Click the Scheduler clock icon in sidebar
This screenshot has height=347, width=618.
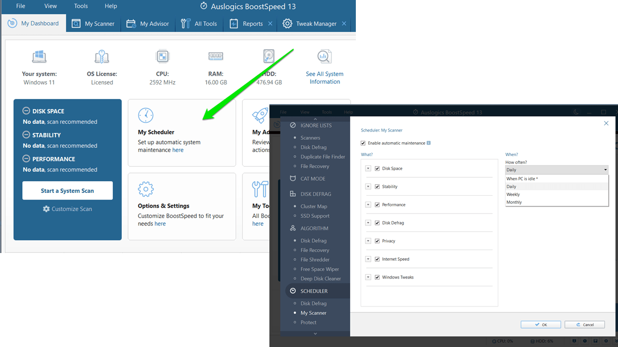[293, 291]
